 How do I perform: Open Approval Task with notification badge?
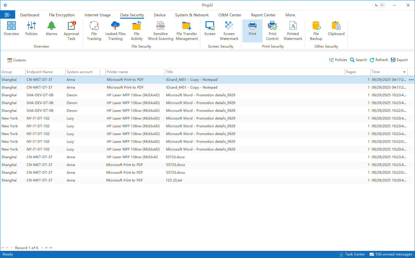point(71,31)
